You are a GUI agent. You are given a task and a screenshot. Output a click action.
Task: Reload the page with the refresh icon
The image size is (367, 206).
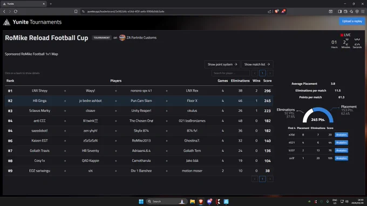pos(16,11)
